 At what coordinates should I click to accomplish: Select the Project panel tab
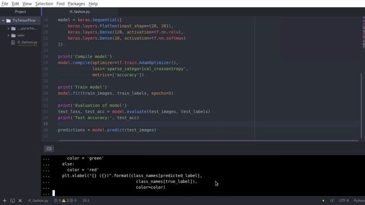(21, 11)
